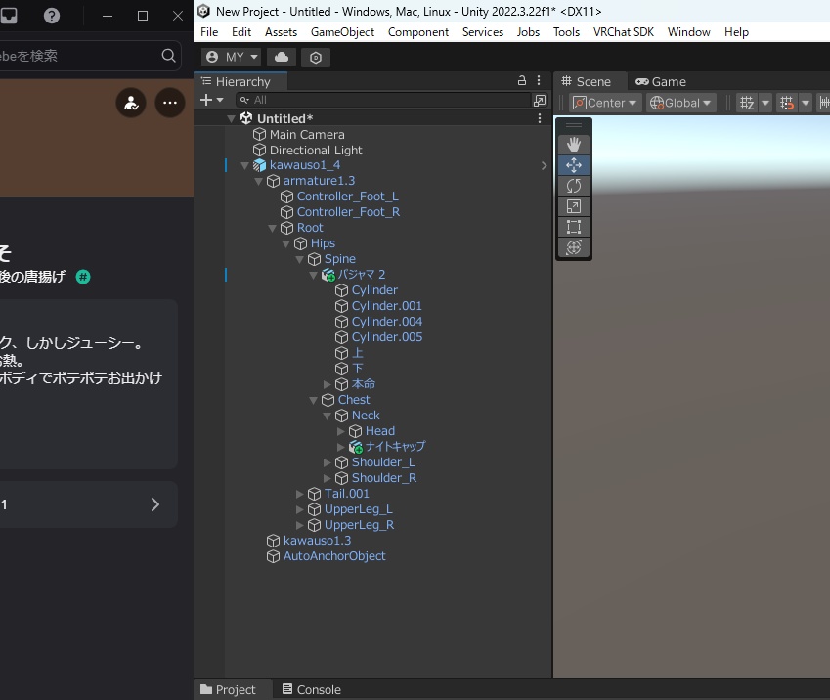
Task: Open the GameObject menu
Action: pos(342,32)
